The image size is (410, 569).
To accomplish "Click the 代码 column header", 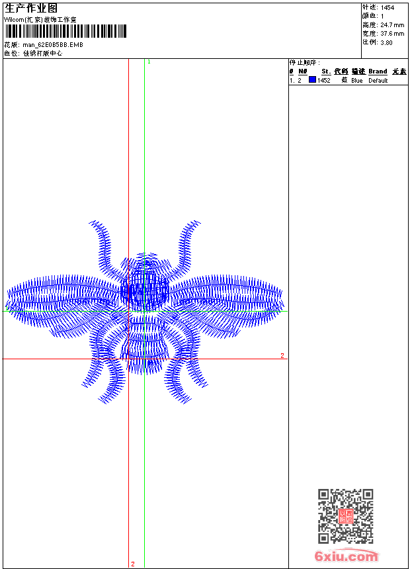I will (341, 71).
